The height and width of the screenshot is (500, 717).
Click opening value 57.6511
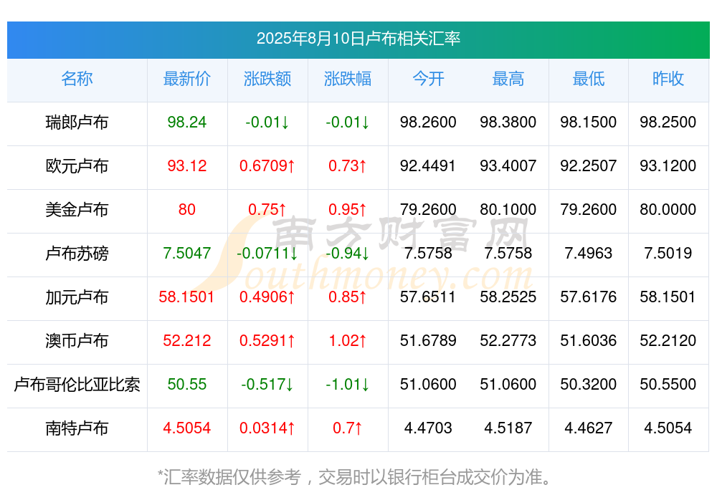coord(428,297)
